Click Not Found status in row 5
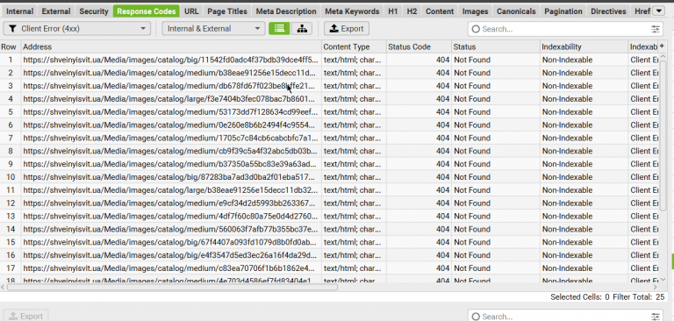This screenshot has height=321, width=674. point(496,111)
